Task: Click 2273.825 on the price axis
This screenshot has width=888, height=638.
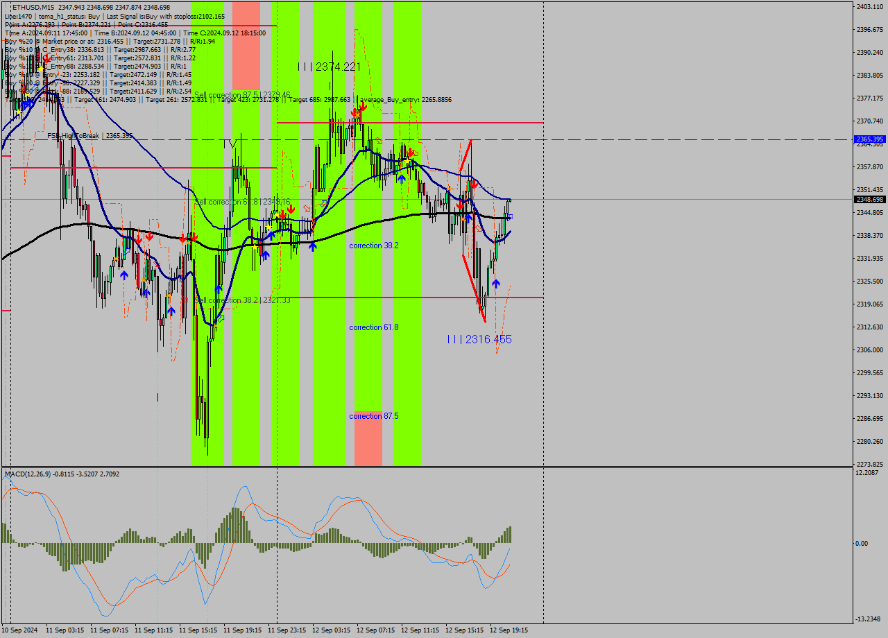Action: tap(870, 465)
